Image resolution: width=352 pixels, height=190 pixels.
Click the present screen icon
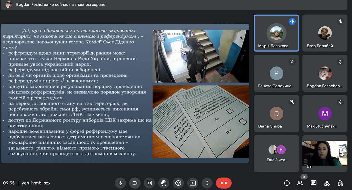pyautogui.click(x=193, y=183)
